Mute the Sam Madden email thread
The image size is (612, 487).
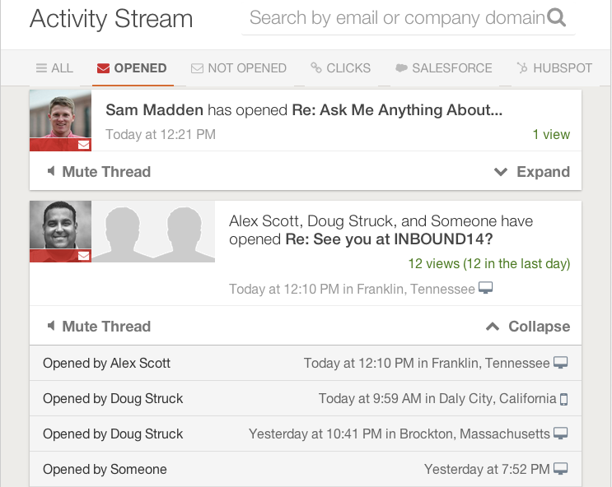tap(98, 172)
